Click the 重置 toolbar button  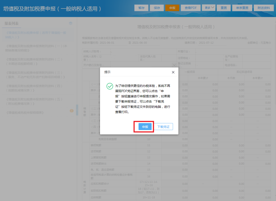pos(224,8)
